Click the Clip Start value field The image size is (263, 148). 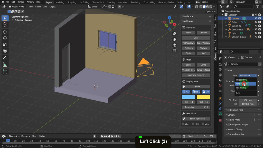tap(248, 100)
